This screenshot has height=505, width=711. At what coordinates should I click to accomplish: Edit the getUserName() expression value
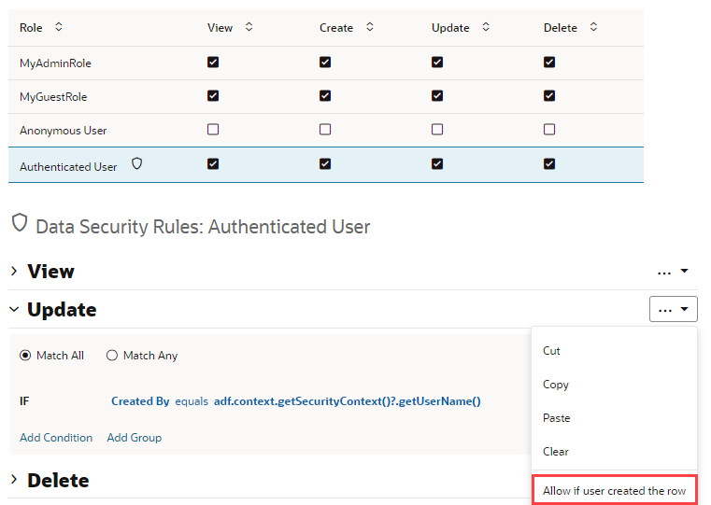pyautogui.click(x=348, y=401)
